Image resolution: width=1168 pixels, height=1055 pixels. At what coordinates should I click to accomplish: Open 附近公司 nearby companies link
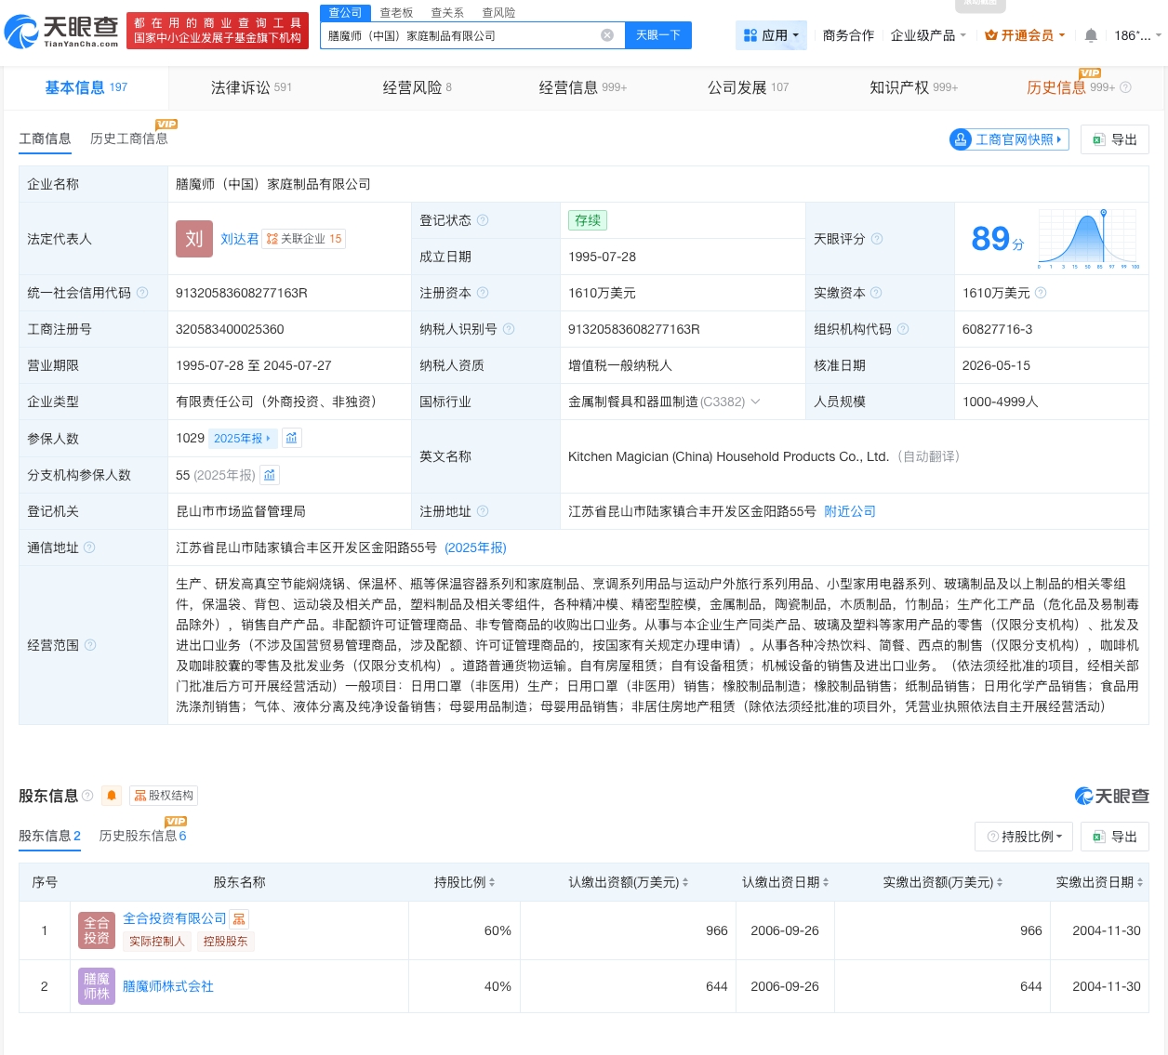click(850, 511)
